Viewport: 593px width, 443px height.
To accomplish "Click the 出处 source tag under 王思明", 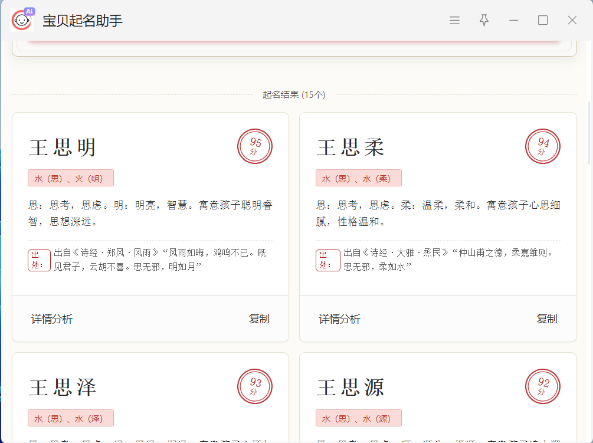I will click(x=39, y=260).
